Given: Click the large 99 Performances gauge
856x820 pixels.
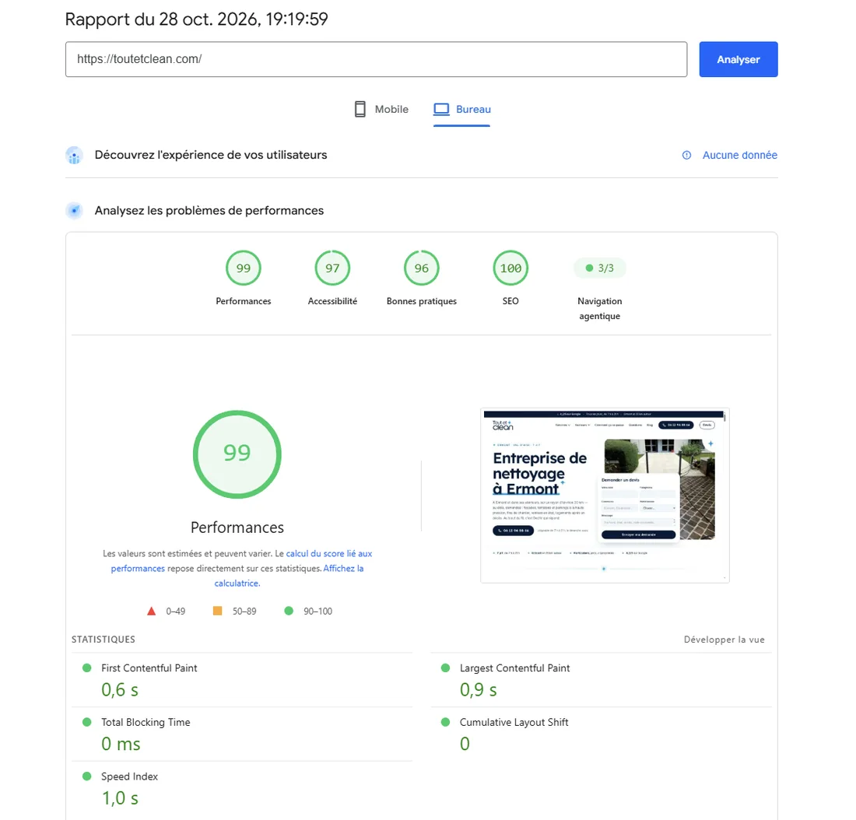Looking at the screenshot, I should coord(237,454).
